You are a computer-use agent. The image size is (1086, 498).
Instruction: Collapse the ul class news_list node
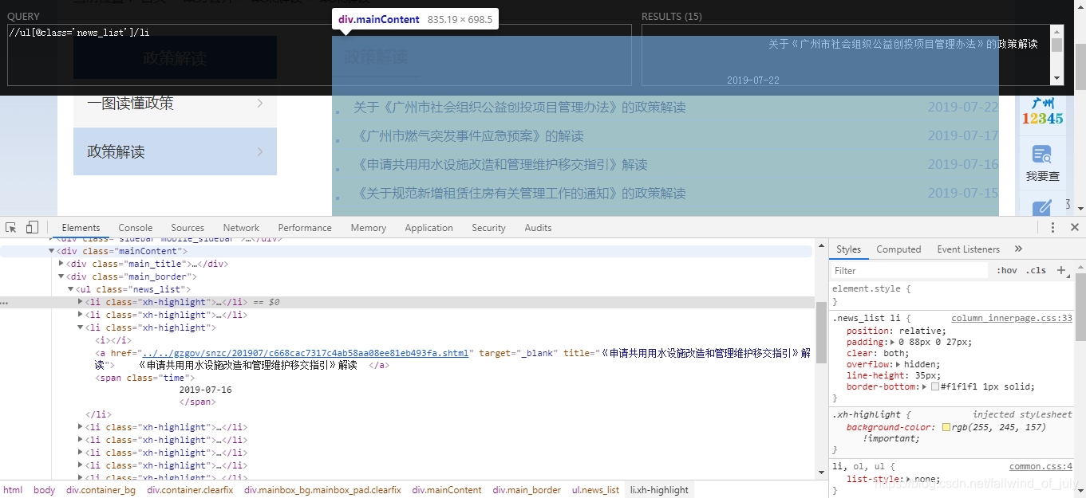point(71,289)
